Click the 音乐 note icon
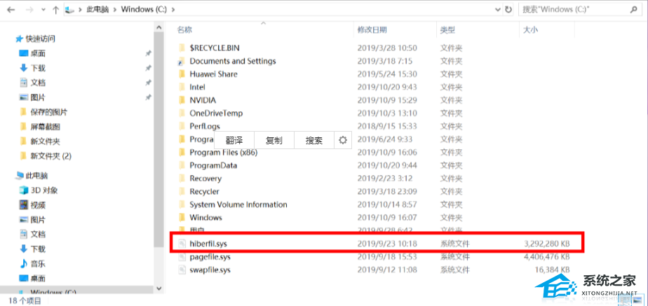The height and width of the screenshot is (306, 648). (x=24, y=263)
